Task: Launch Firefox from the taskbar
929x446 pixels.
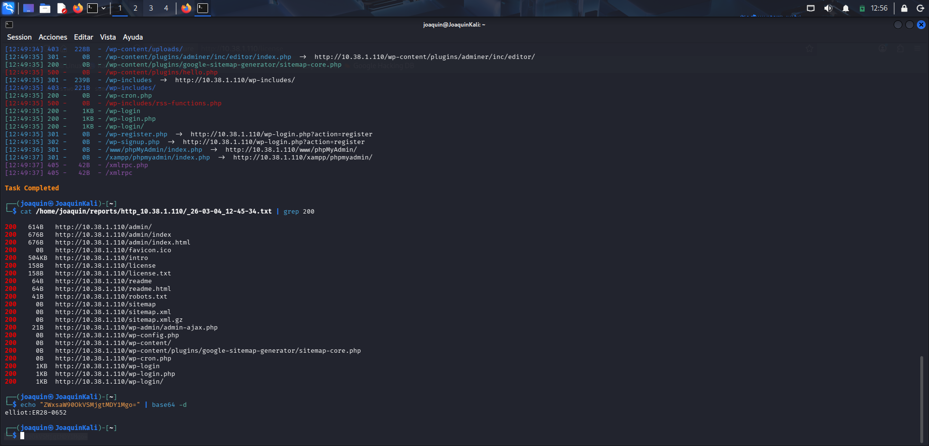Action: pyautogui.click(x=78, y=8)
